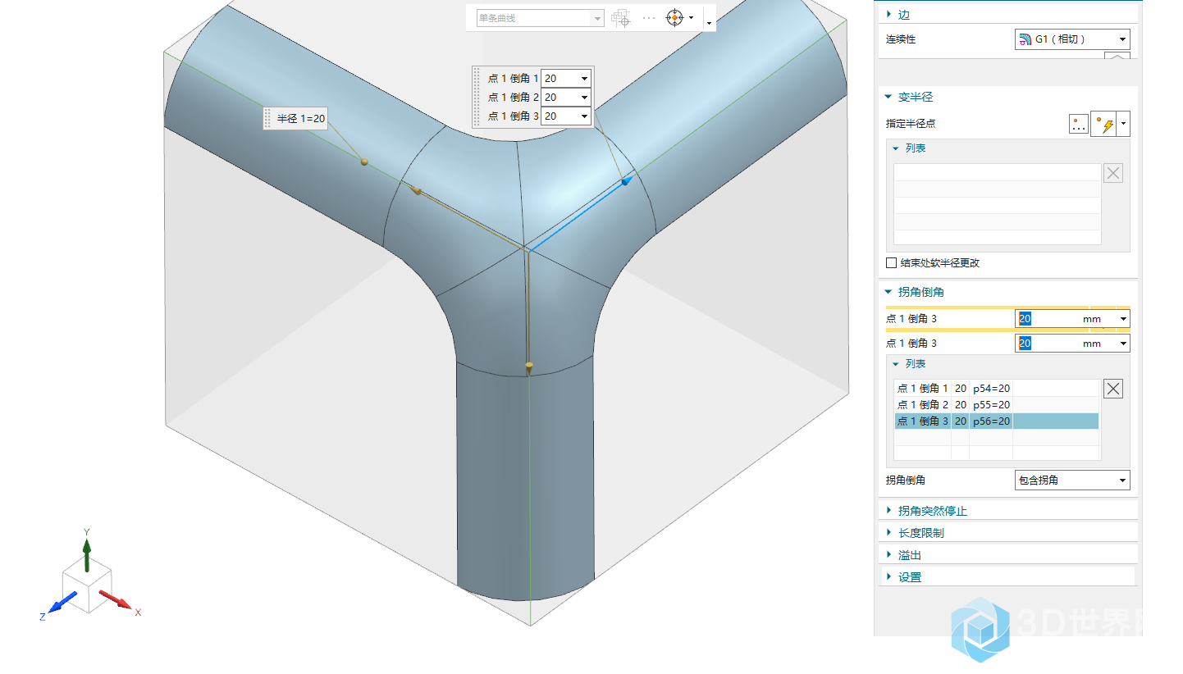This screenshot has height=674, width=1183.
Task: Click the gold handle on the lower vertical edge
Action: tap(529, 367)
